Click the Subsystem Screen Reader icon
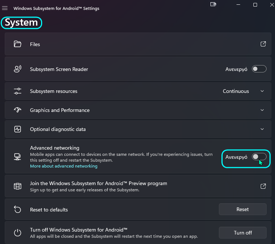Screen dimensions: 275x244 click(x=17, y=69)
